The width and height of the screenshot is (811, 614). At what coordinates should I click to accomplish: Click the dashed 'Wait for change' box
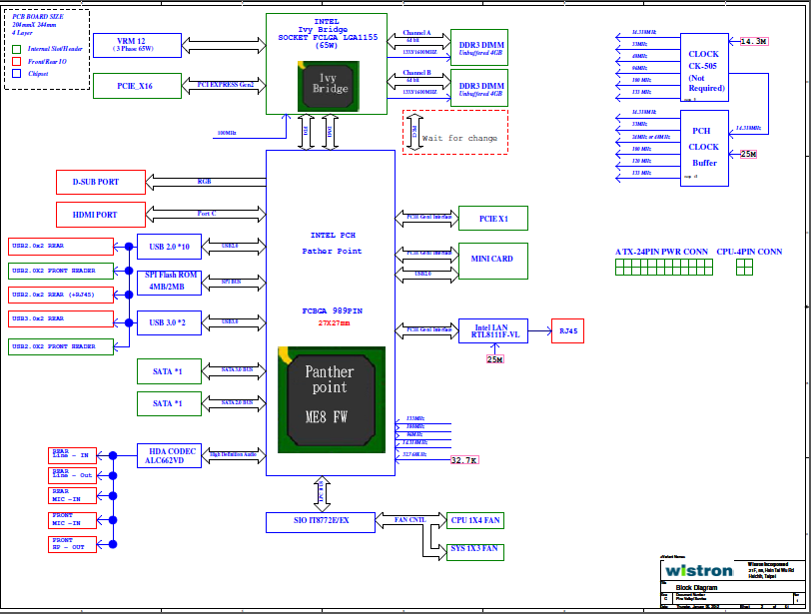[455, 132]
